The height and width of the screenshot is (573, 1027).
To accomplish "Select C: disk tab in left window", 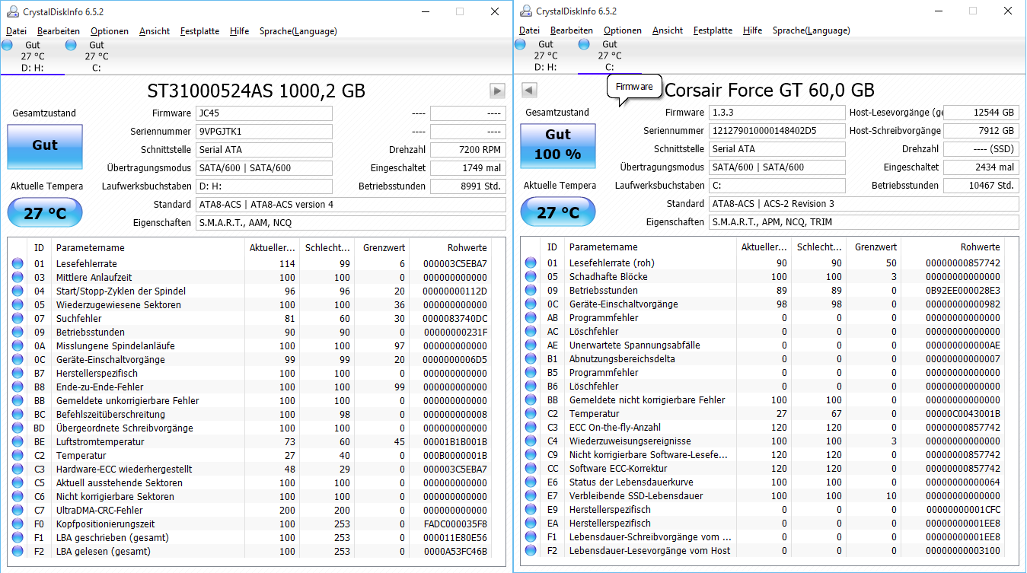I will (96, 56).
